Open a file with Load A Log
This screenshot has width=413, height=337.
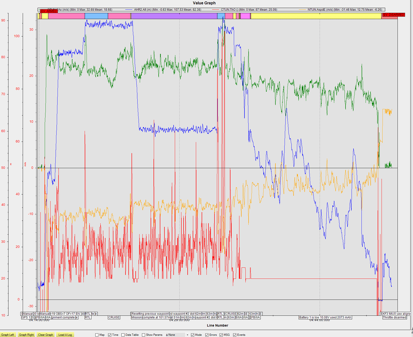pyautogui.click(x=65, y=335)
